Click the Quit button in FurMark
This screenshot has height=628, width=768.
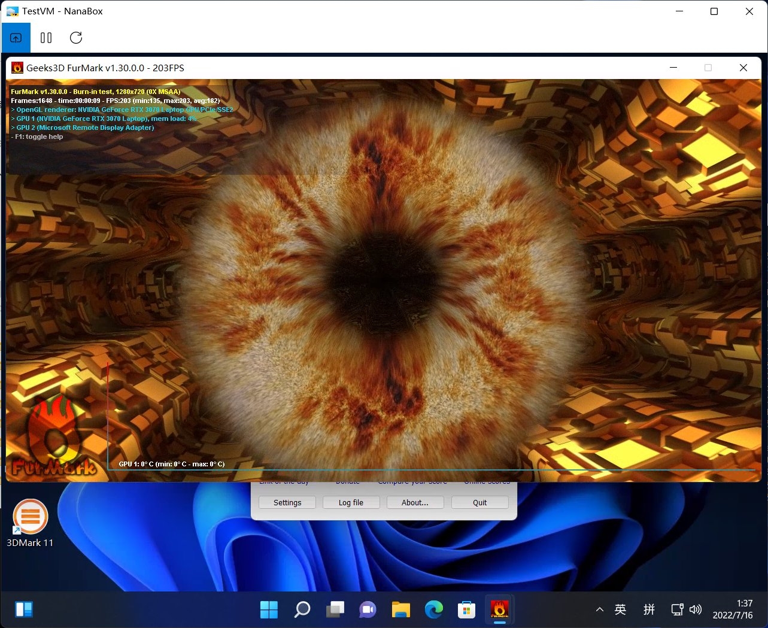(x=479, y=502)
